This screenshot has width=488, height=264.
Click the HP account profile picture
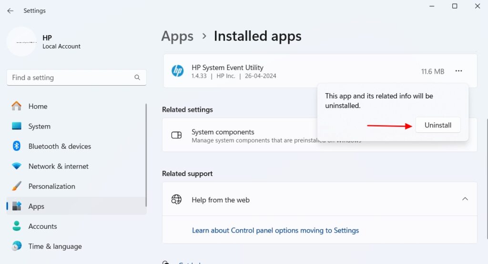coord(22,41)
